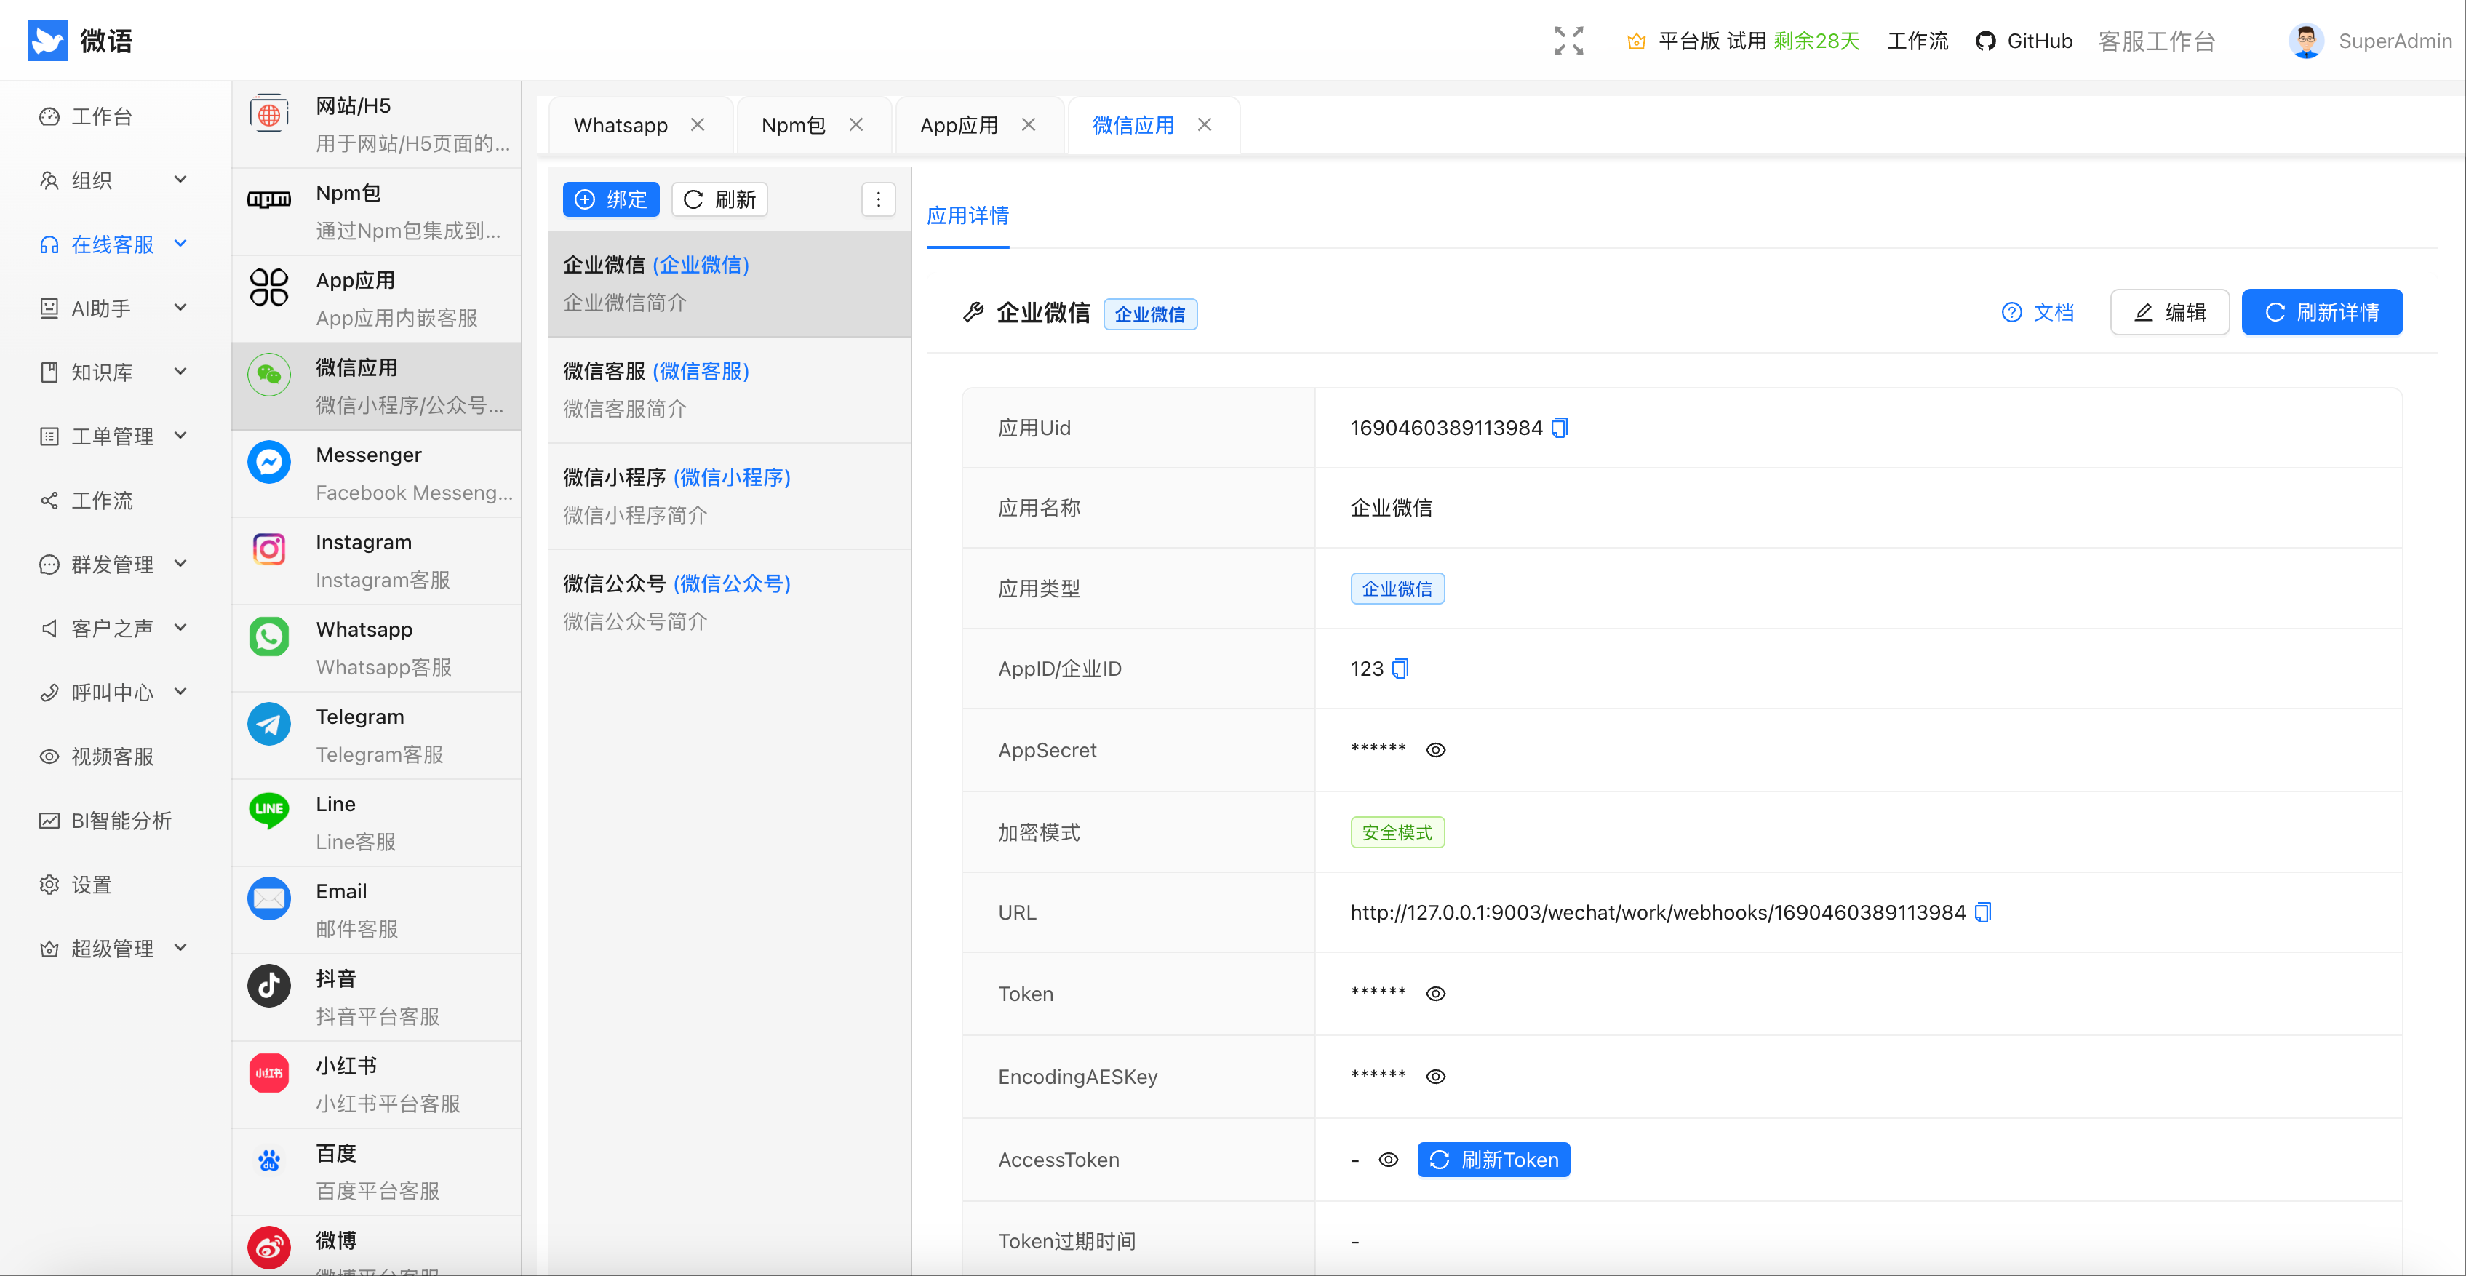This screenshot has width=2466, height=1276.
Task: Switch to the Whatsapp tab
Action: [621, 124]
